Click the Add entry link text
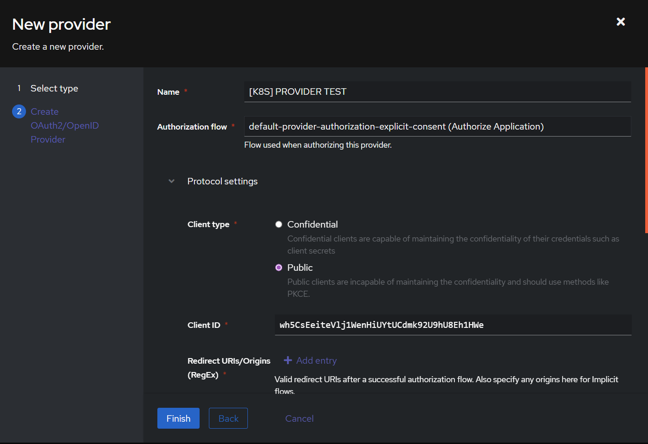Screen dimensions: 648x444 (x=317, y=360)
